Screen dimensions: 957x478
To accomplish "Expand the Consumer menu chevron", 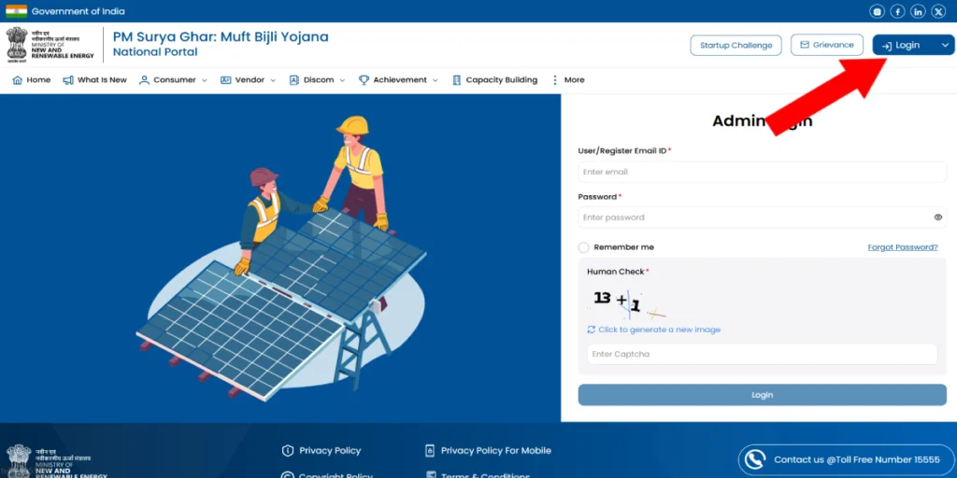I will [205, 80].
